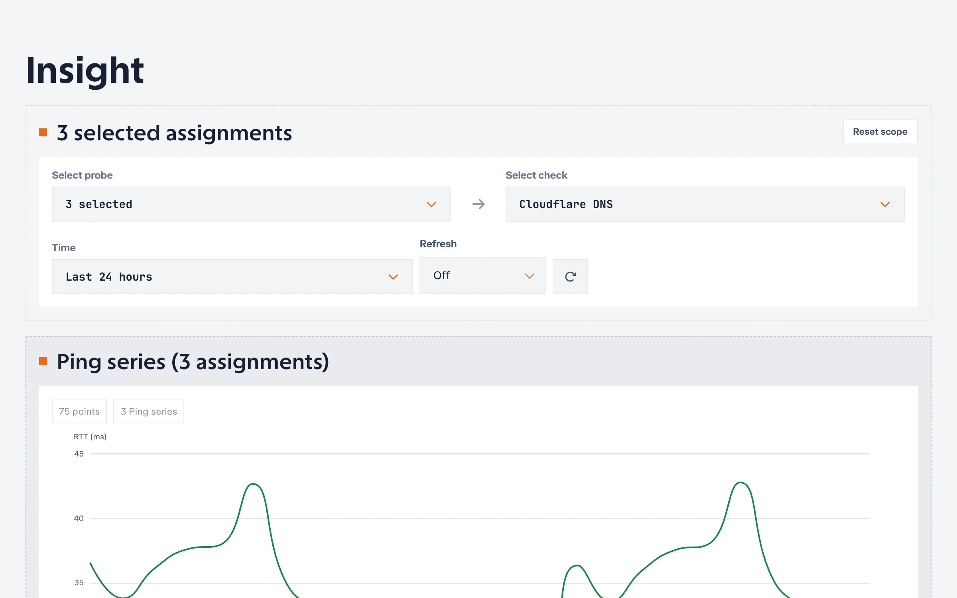Screen dimensions: 957x598
Task: Click the 40 value on the chart axis
Action: (x=79, y=518)
